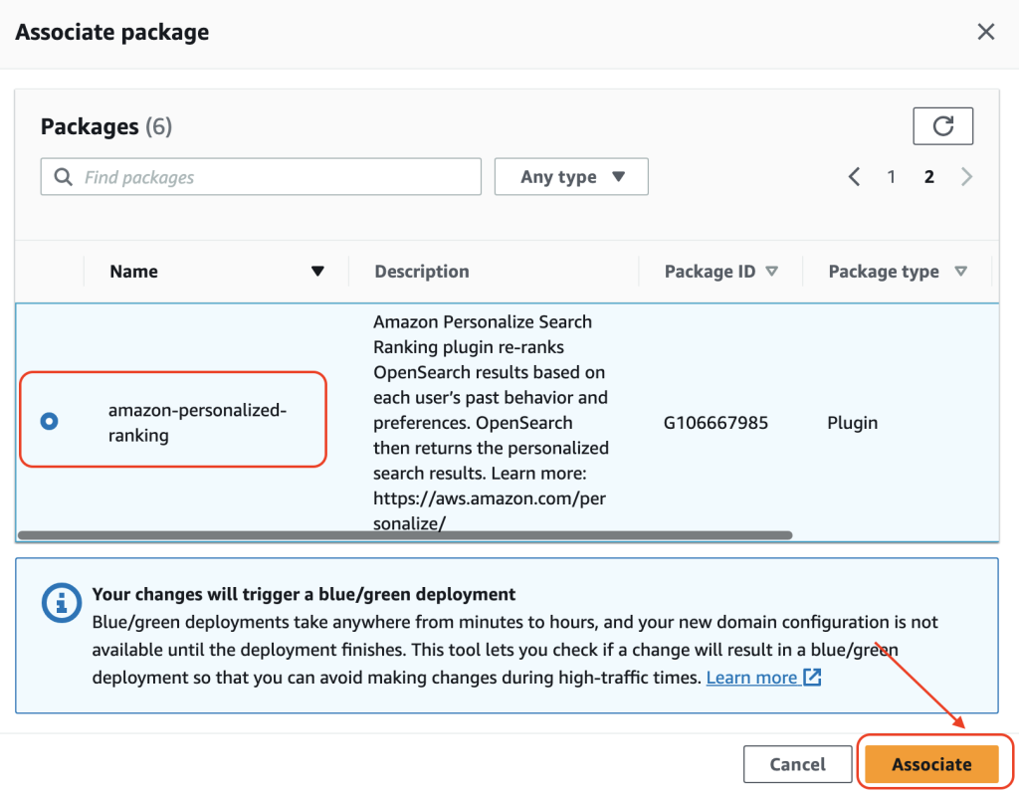Click the Associate button
The width and height of the screenshot is (1019, 792).
930,764
